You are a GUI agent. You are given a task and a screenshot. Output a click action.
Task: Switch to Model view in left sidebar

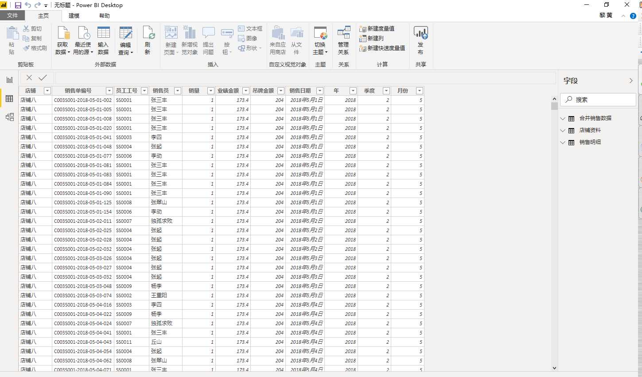point(9,117)
